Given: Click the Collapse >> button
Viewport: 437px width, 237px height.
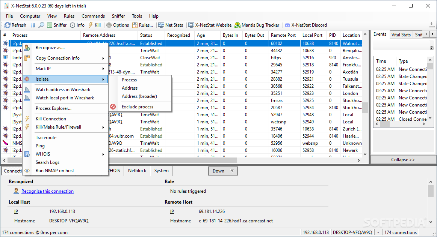Looking at the screenshot, I should click(403, 160).
